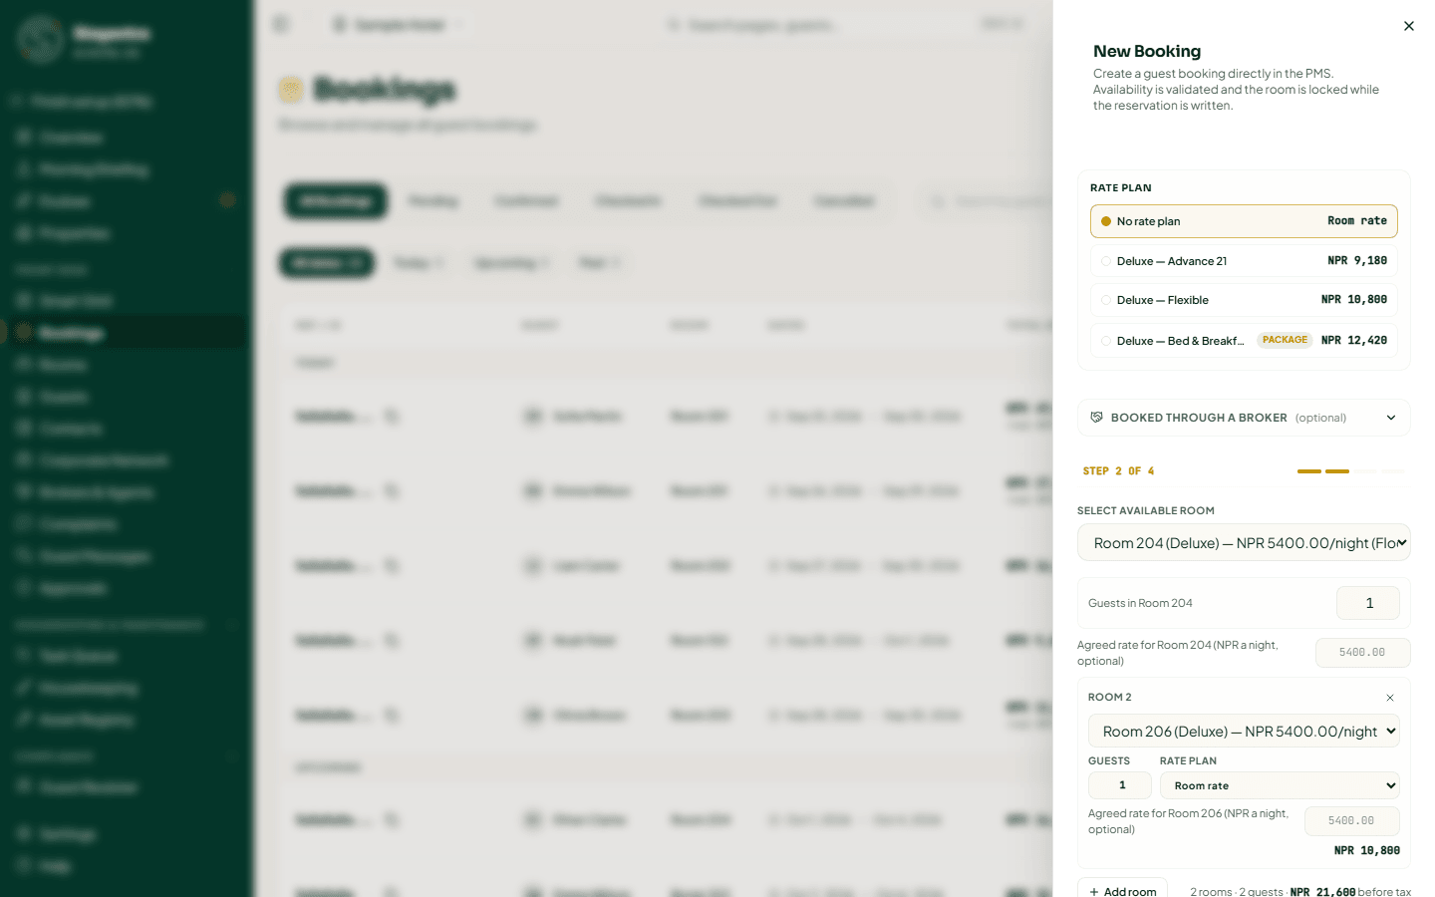The width and height of the screenshot is (1435, 897).
Task: Click the "SELECT AVAILABLE ROOM" label
Action: click(x=1146, y=511)
